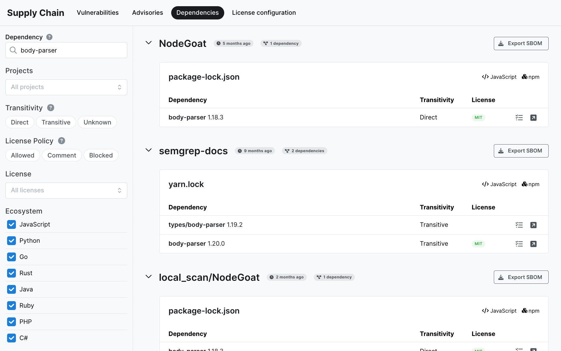Click the Transitivity help icon
This screenshot has width=561, height=351.
(51, 108)
